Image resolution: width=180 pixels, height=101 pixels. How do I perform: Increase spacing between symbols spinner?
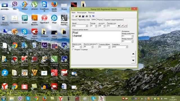coord(132,35)
